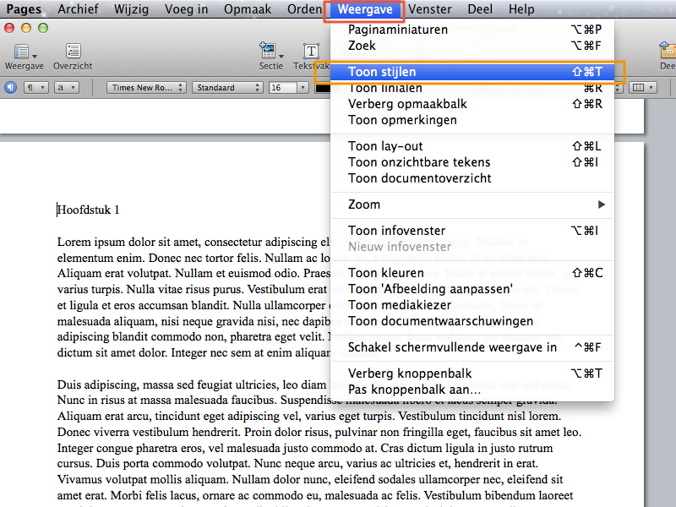Click the Hoofdstuk 1 heading text
The image size is (676, 507).
[x=89, y=210]
